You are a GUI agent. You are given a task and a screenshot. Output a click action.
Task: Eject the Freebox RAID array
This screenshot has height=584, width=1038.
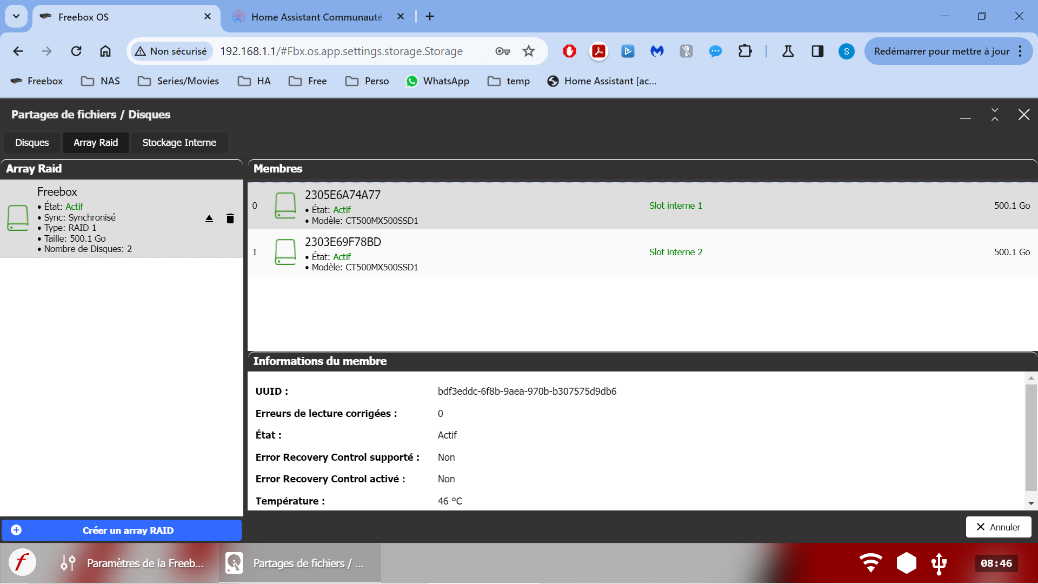(209, 218)
